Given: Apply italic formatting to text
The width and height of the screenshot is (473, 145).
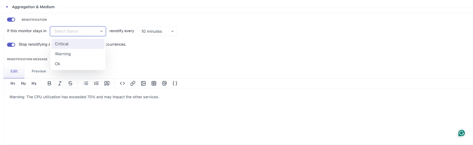Looking at the screenshot, I should point(60,83).
